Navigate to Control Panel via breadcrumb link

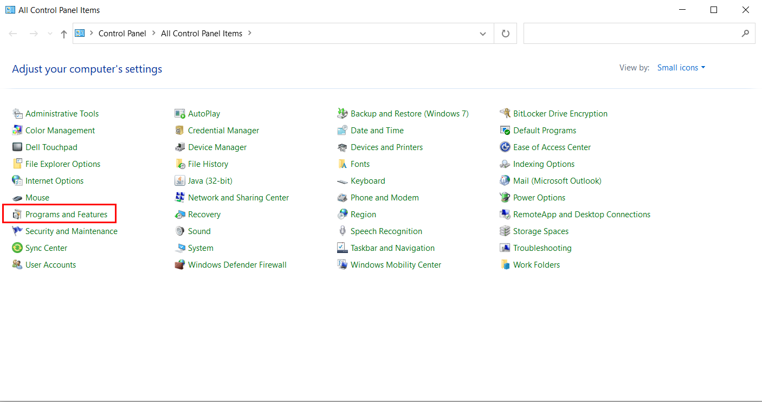click(122, 33)
